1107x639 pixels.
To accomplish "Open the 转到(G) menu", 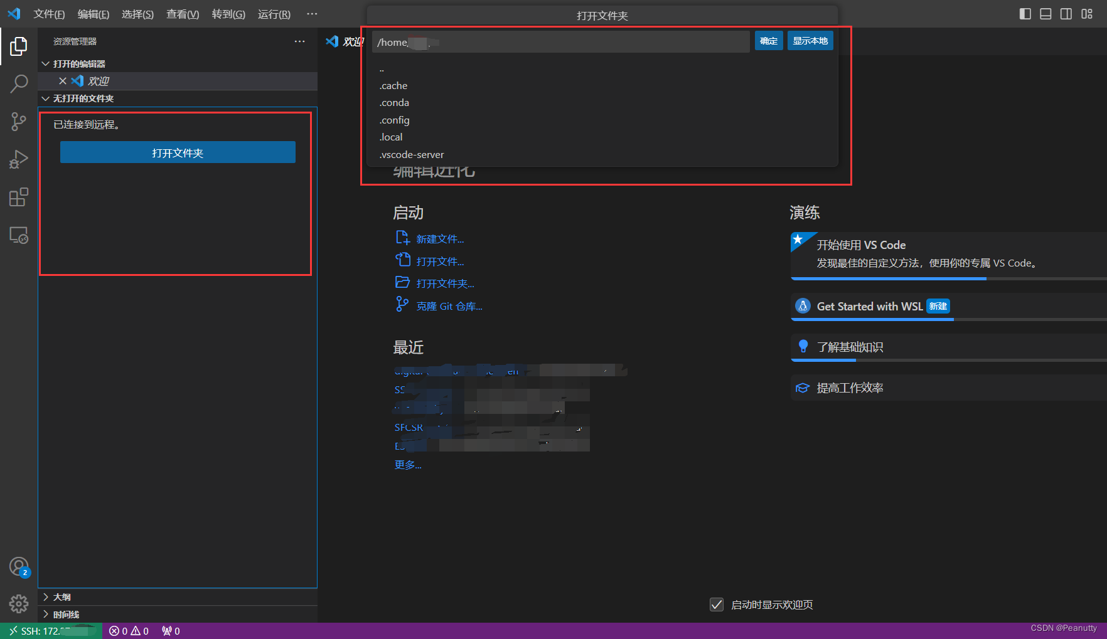I will [x=228, y=14].
